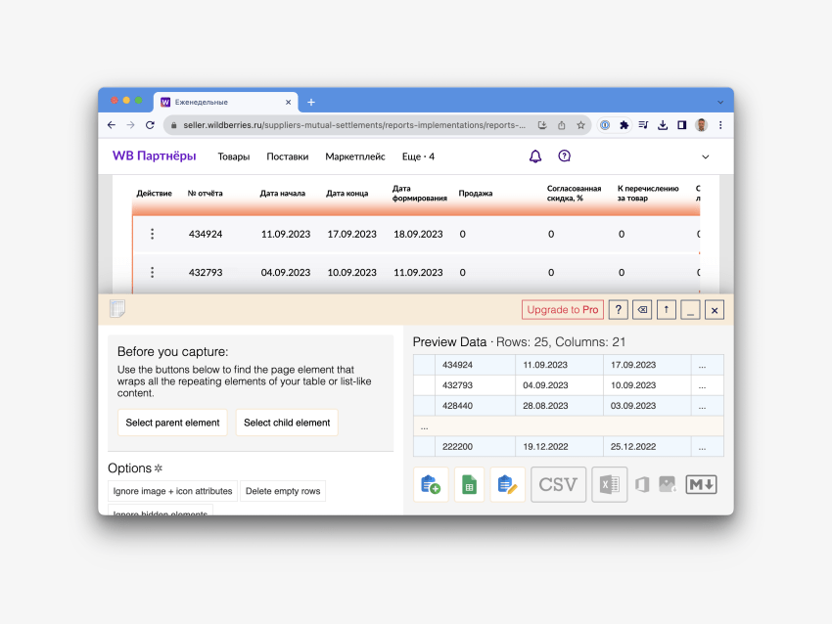832x624 pixels.
Task: Open browser downloads icon
Action: coord(663,125)
